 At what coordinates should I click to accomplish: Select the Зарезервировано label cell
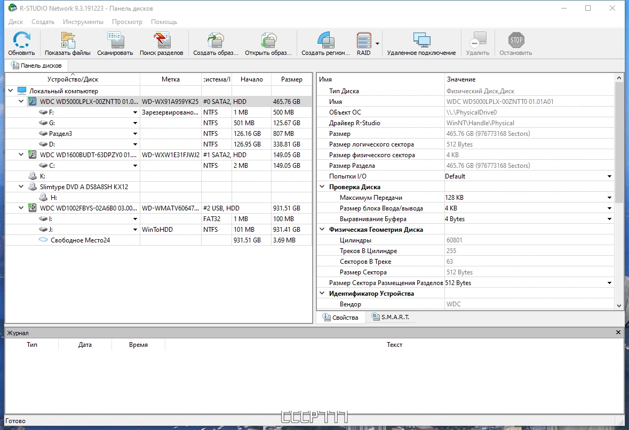170,112
